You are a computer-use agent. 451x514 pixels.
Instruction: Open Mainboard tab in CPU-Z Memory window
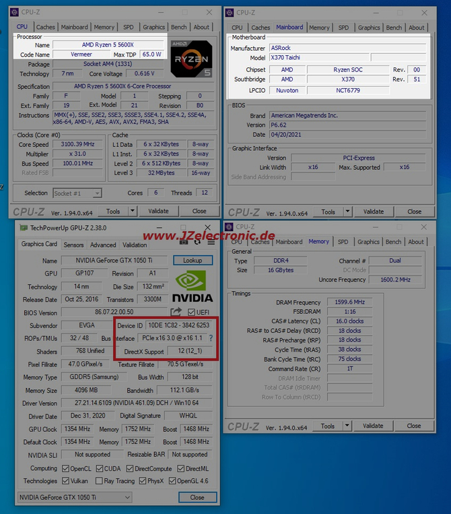(289, 242)
